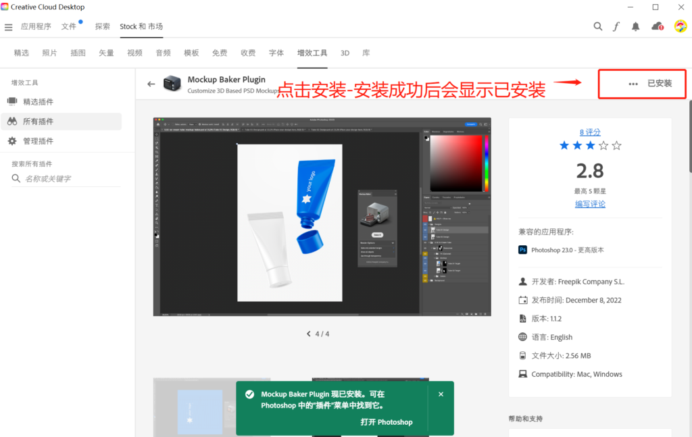Click the fifth rating star
This screenshot has width=692, height=437.
tap(616, 145)
